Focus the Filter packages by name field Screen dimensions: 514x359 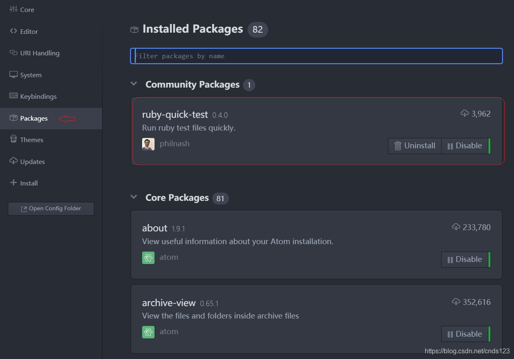(316, 56)
